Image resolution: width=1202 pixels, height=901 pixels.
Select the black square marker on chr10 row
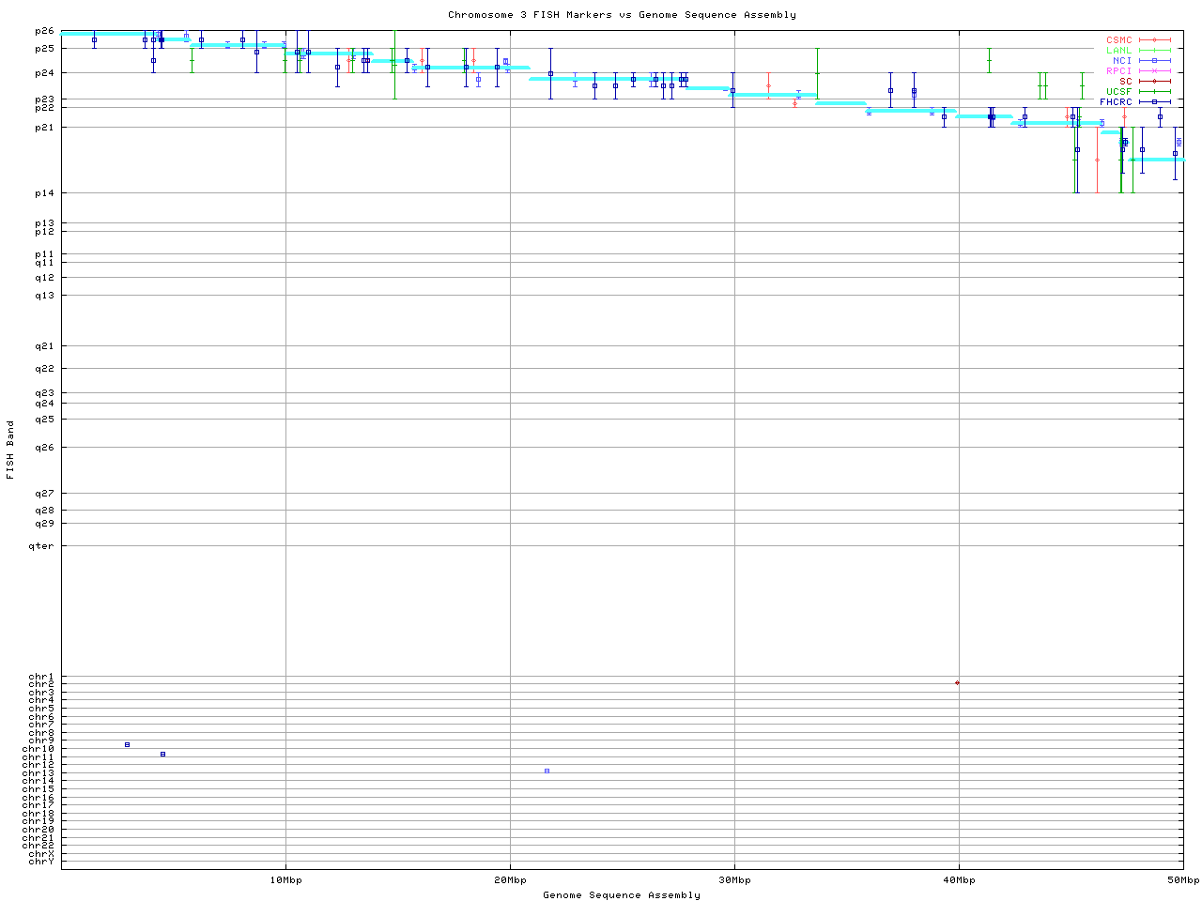(x=127, y=744)
